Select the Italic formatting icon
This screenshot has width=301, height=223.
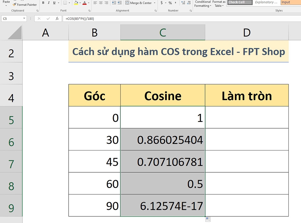point(48,2)
